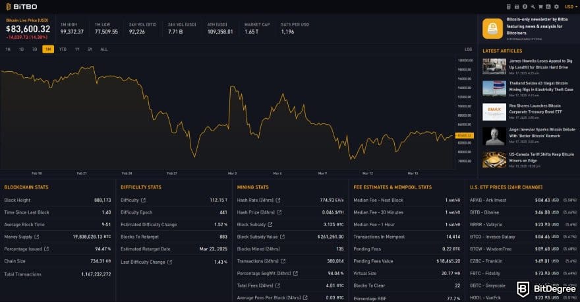580x302 pixels.
Task: Click the Latest Articles heading
Action: pos(502,51)
